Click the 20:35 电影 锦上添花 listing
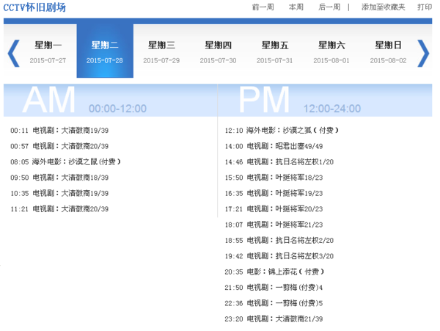This screenshot has height=331, width=440. tap(274, 272)
